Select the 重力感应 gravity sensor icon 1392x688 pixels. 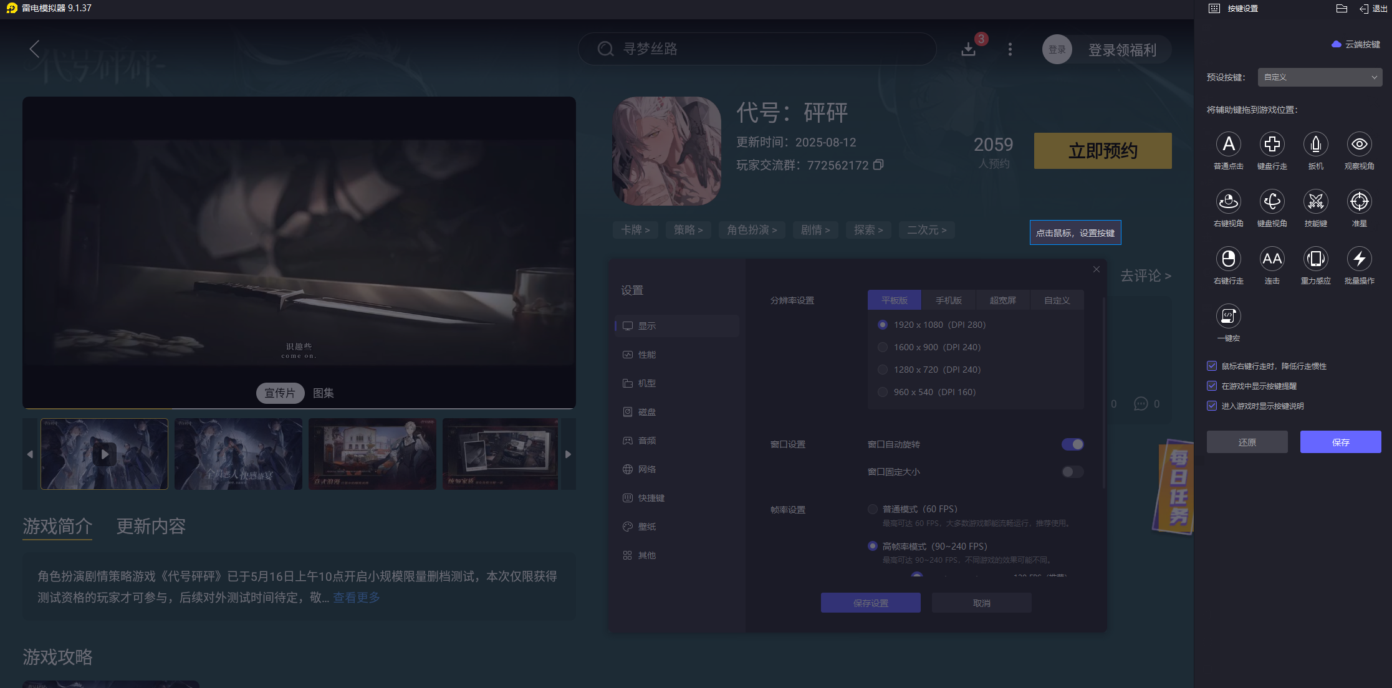[1315, 259]
